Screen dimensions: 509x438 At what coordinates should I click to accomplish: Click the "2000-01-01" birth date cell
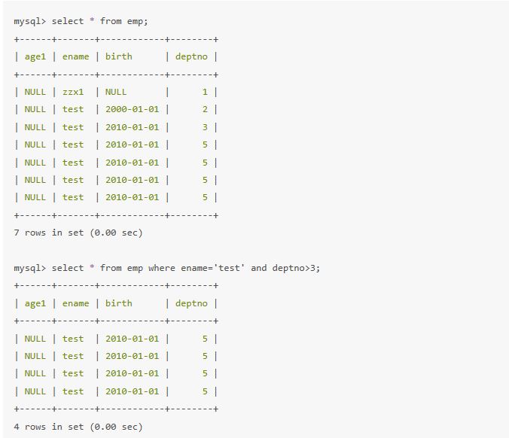[x=132, y=109]
